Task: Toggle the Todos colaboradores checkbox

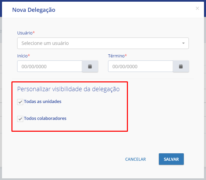Action: [x=20, y=119]
